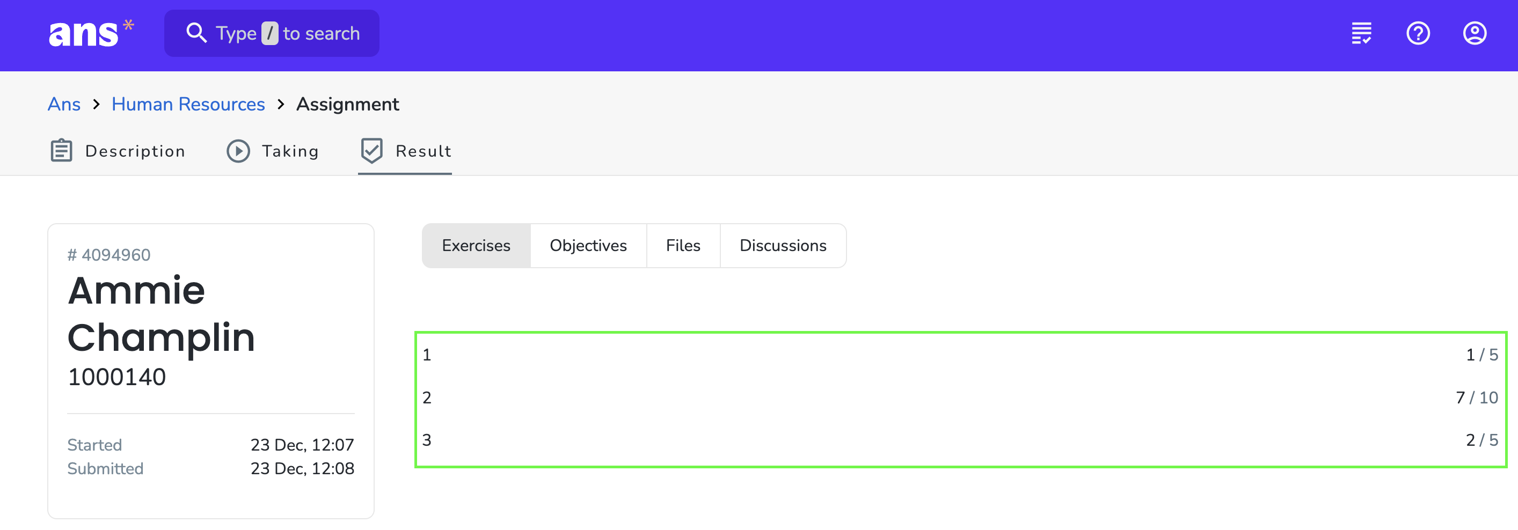Open the user account profile icon
The image size is (1518, 530).
click(x=1475, y=34)
